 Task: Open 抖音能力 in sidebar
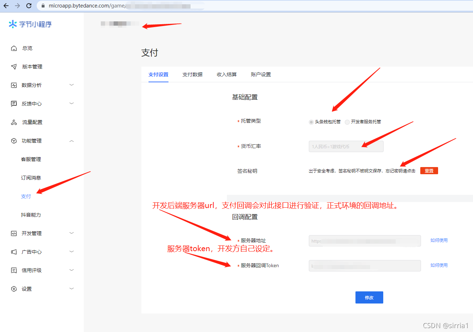(x=31, y=215)
